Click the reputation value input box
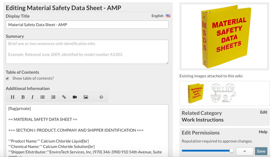 point(244,151)
